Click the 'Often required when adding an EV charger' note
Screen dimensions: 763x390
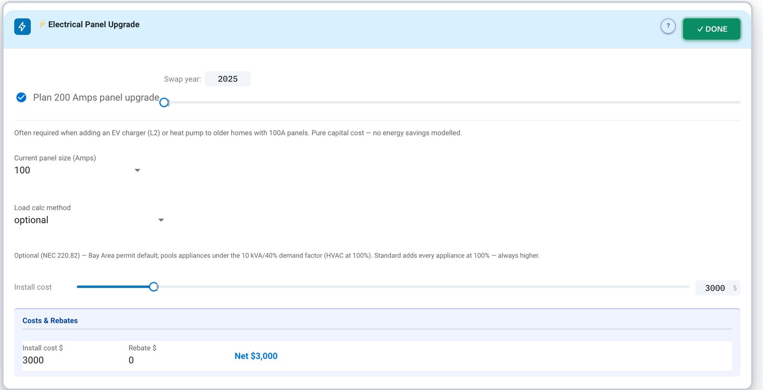tap(238, 133)
